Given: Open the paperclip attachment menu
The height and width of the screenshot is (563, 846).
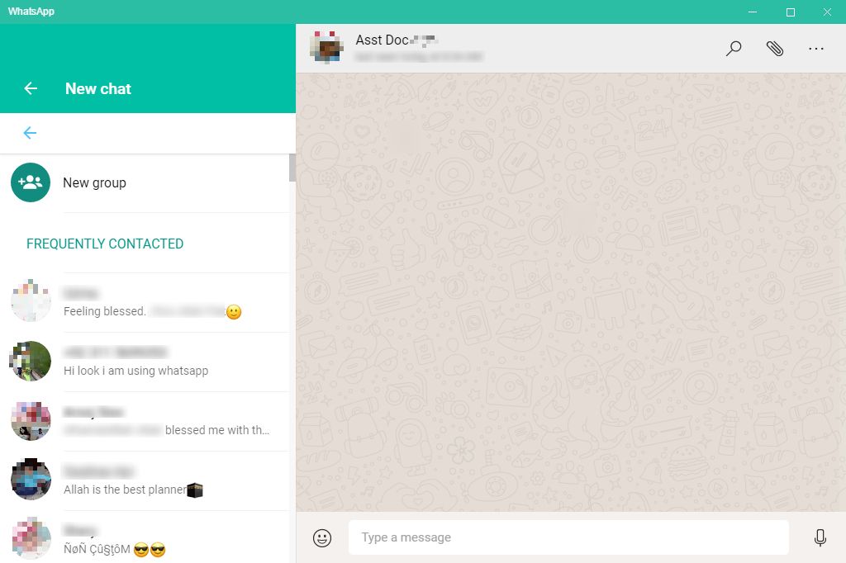Looking at the screenshot, I should (x=775, y=49).
